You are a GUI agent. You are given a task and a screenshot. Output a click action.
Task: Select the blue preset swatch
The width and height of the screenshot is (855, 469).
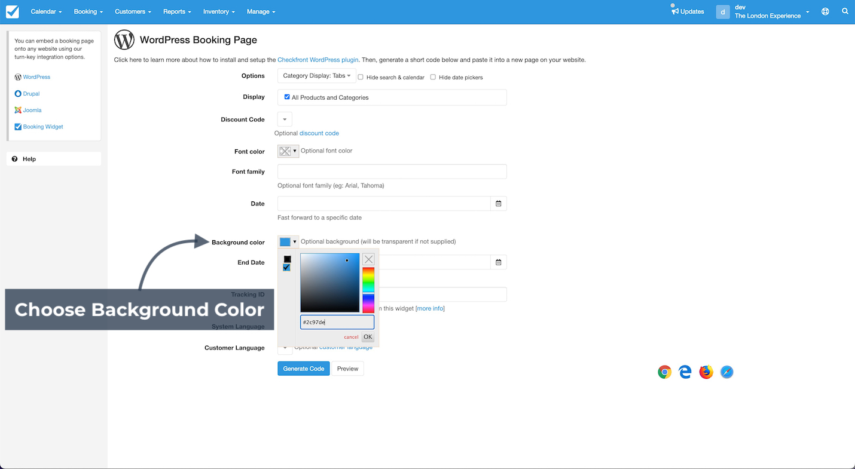tap(287, 268)
